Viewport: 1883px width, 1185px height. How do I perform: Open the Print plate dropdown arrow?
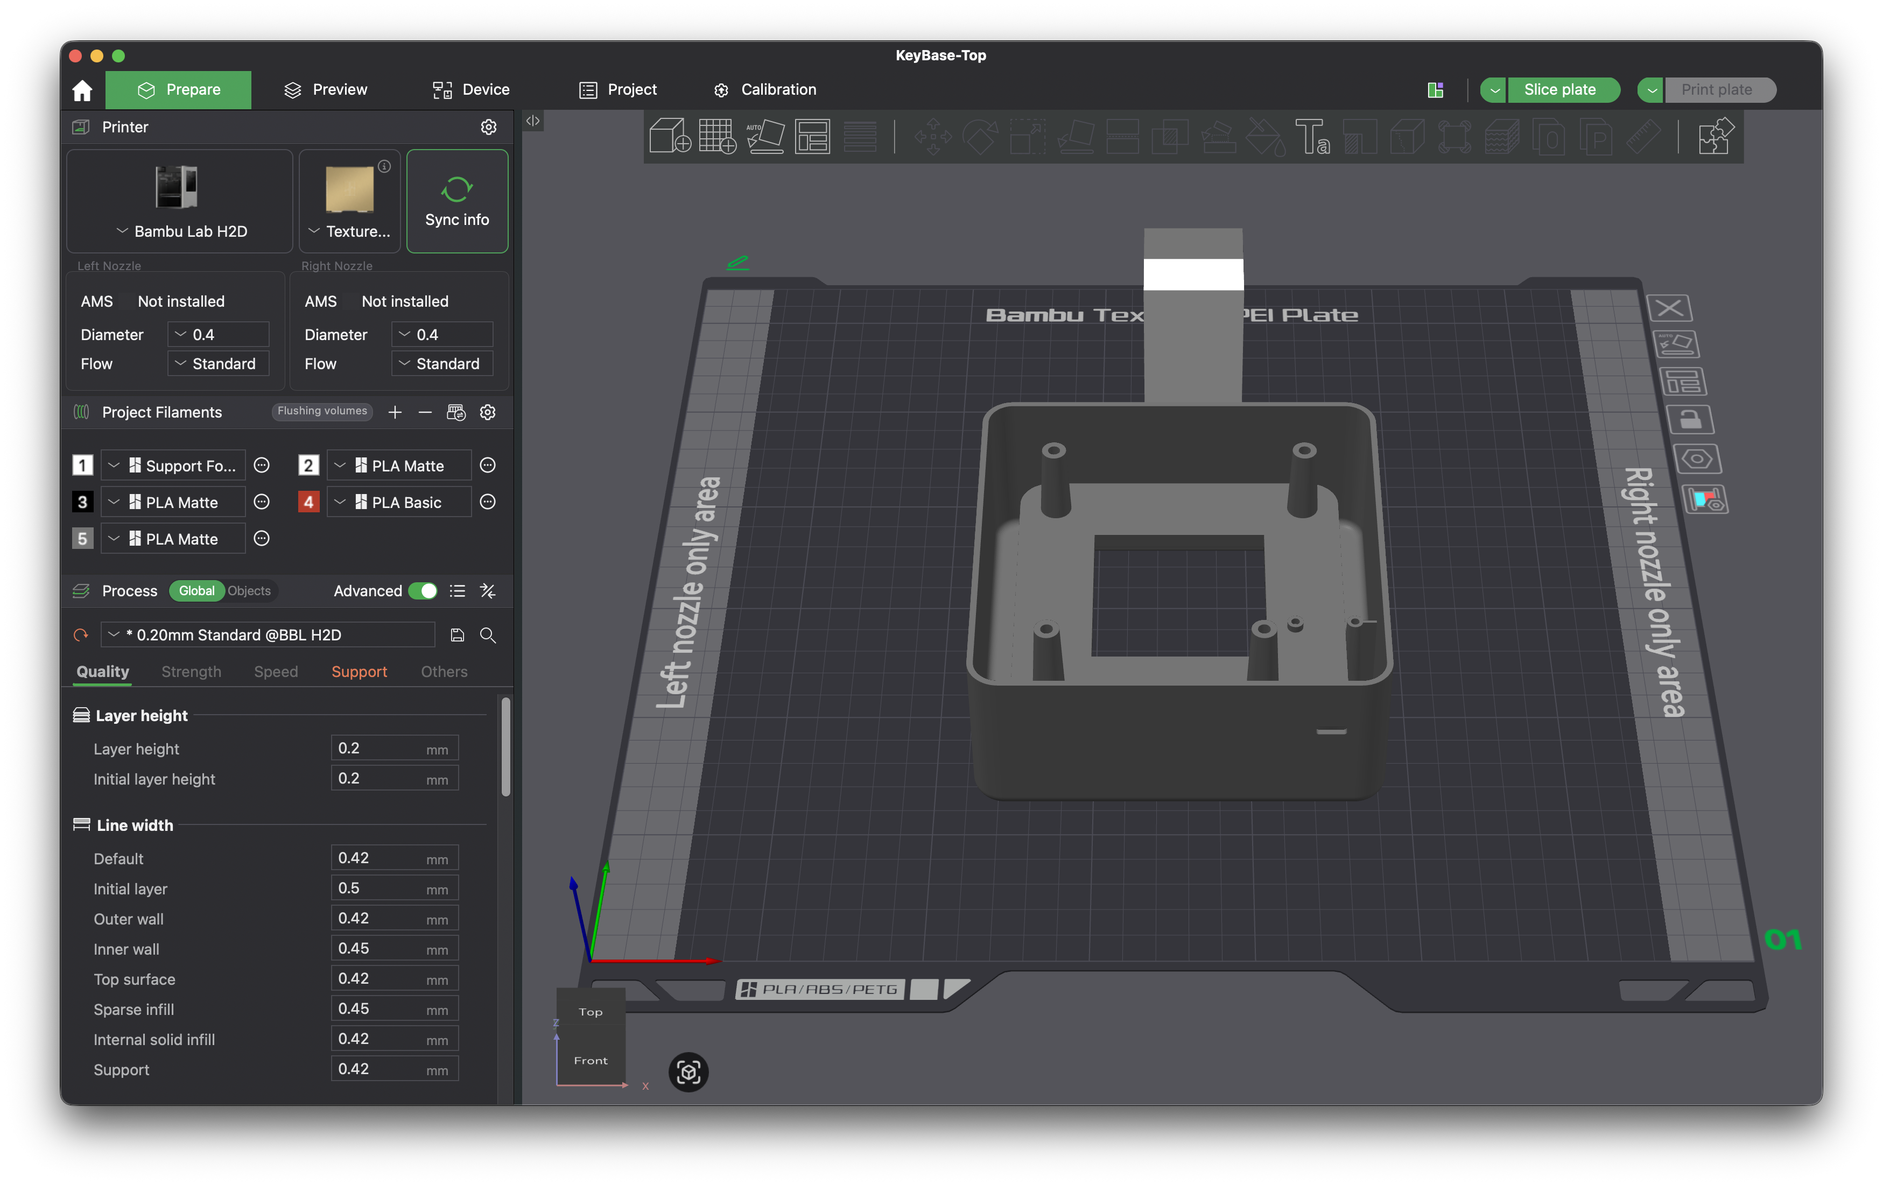click(1651, 90)
